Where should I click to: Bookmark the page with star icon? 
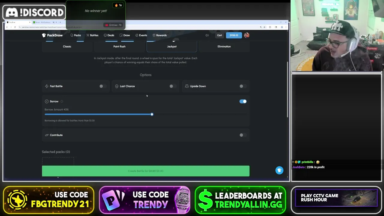point(264,27)
